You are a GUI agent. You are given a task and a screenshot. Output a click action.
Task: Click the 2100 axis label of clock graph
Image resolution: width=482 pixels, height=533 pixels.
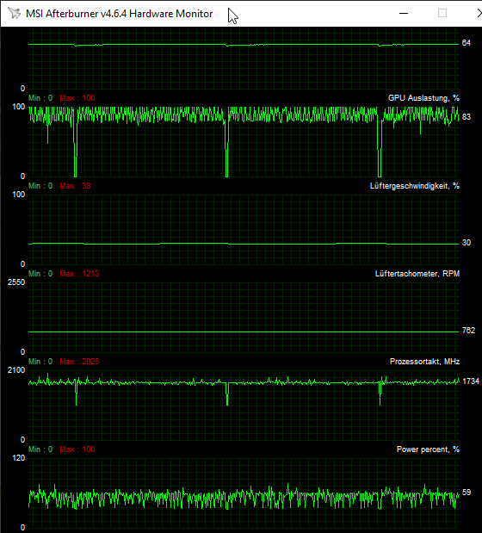point(16,370)
